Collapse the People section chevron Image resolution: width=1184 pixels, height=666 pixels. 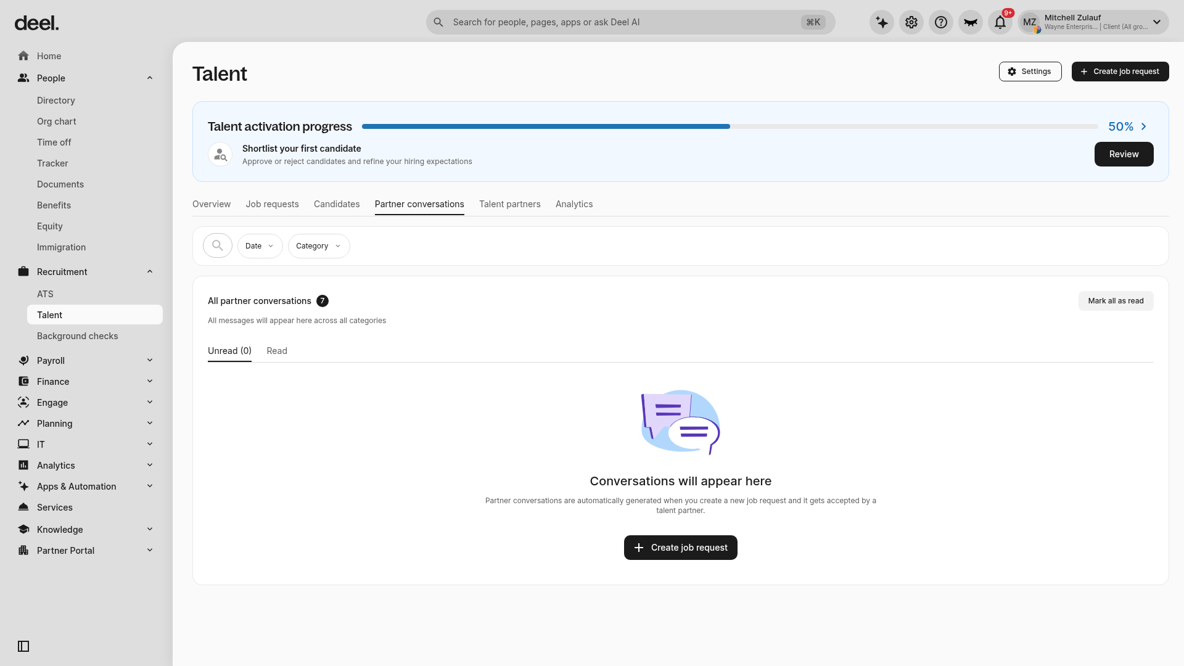pyautogui.click(x=150, y=78)
